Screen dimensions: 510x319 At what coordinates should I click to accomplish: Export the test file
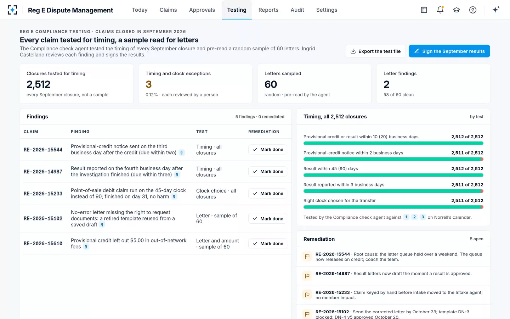click(x=375, y=51)
